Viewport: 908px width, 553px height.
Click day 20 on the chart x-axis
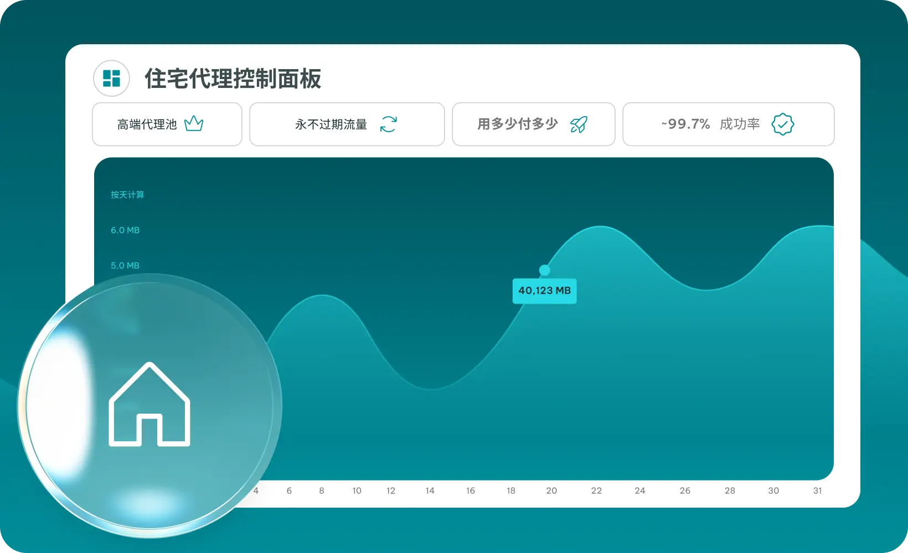[551, 491]
